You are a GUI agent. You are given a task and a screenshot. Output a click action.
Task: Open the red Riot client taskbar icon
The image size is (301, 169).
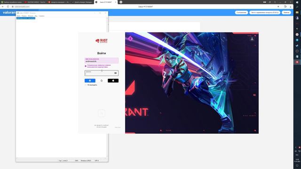tap(297, 62)
